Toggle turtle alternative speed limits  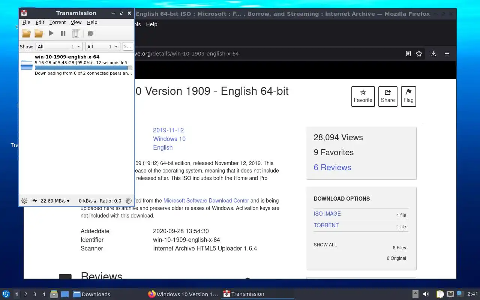[34, 201]
